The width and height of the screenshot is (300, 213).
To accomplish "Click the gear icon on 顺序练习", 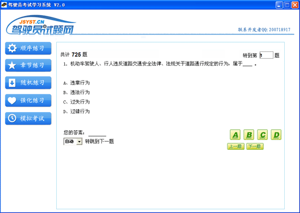I will [12, 48].
